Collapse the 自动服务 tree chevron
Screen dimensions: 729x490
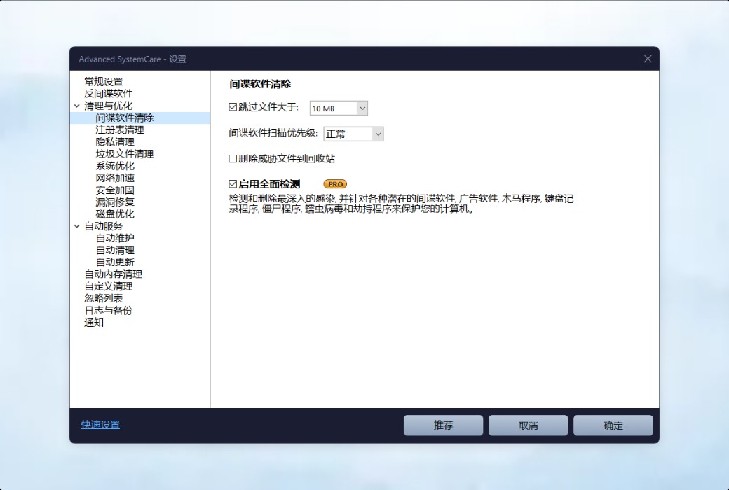(x=77, y=226)
